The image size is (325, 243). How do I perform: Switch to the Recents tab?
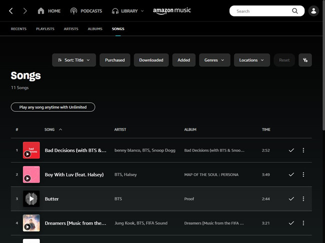(18, 29)
